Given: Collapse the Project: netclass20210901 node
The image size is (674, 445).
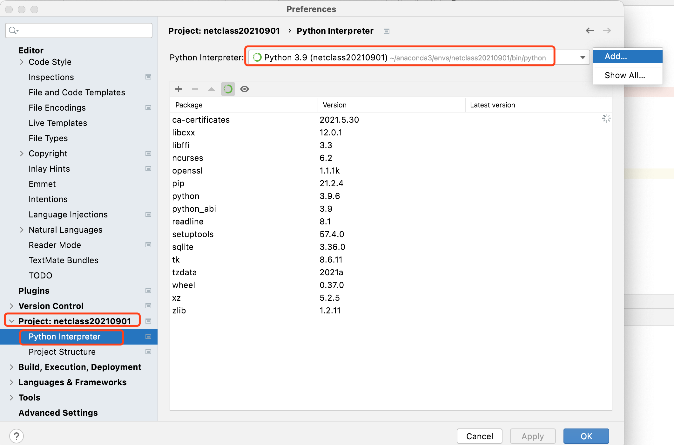Looking at the screenshot, I should tap(12, 321).
